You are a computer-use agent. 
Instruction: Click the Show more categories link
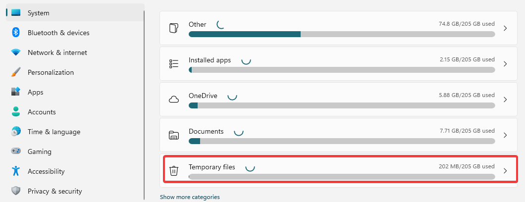click(190, 197)
